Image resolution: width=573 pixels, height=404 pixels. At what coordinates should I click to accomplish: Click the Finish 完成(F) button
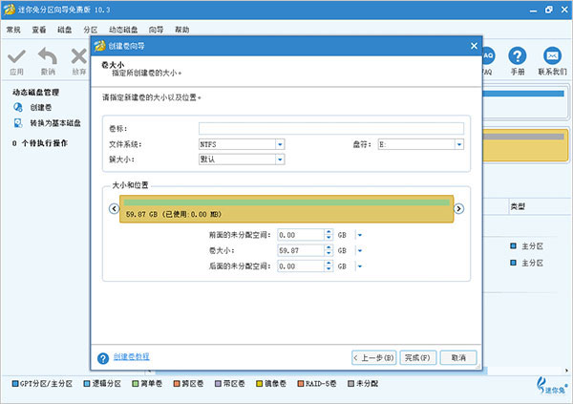(417, 357)
